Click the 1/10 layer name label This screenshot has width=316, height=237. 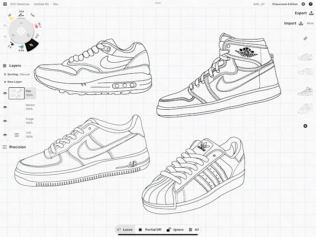(29, 133)
